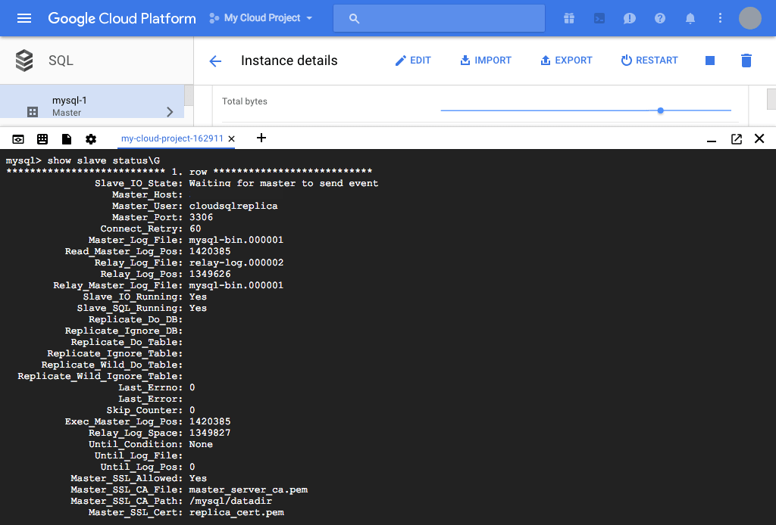This screenshot has height=525, width=776.
Task: Toggle the Cloud Shell web preview icon
Action: point(18,138)
